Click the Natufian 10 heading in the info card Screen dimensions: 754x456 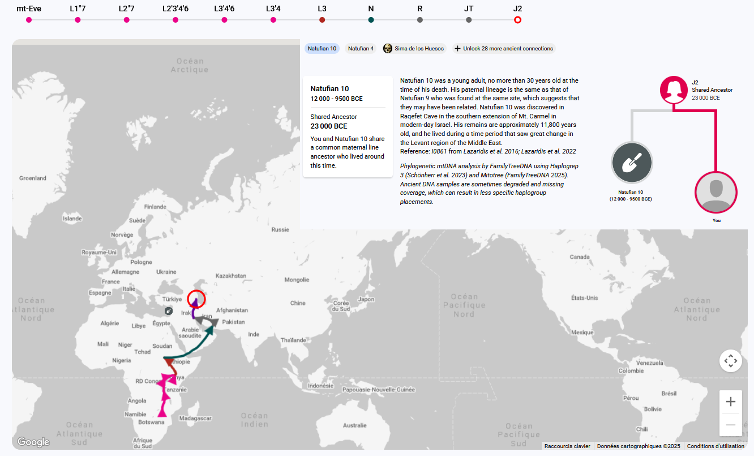pyautogui.click(x=330, y=89)
